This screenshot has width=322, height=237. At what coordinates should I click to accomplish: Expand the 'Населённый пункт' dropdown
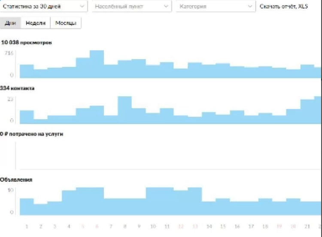tap(132, 6)
